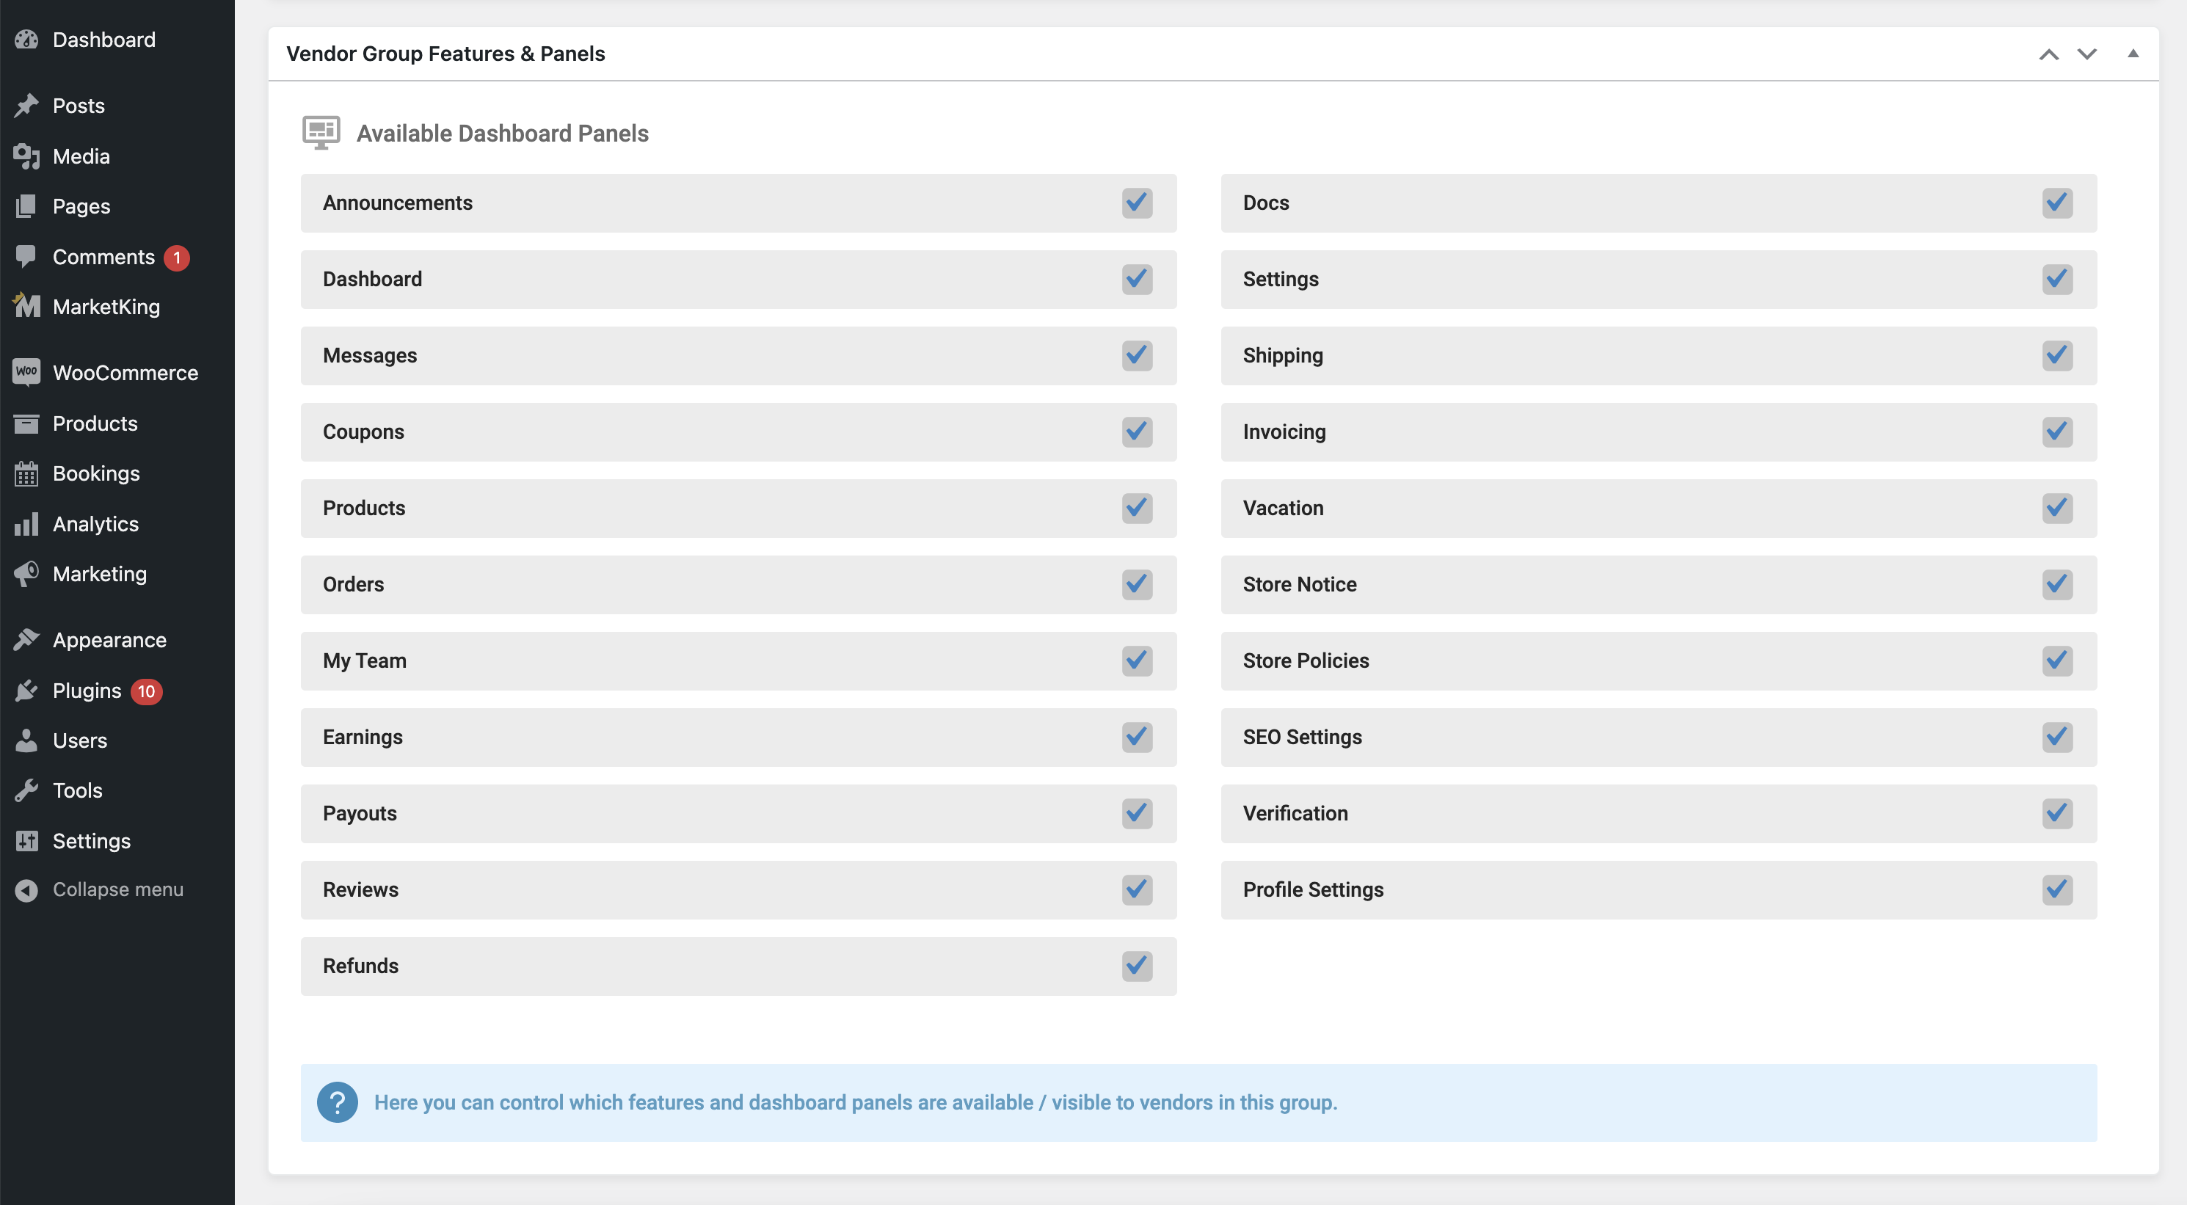Screen dimensions: 2187x1205
Task: Open Marketing via the megaphone icon
Action: (26, 574)
